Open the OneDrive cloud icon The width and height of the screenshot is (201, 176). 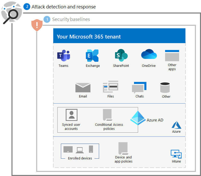(149, 55)
